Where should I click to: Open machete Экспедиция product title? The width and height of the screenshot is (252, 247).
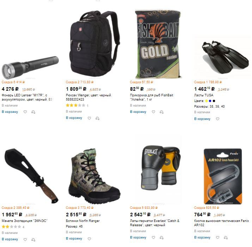coord(25,221)
